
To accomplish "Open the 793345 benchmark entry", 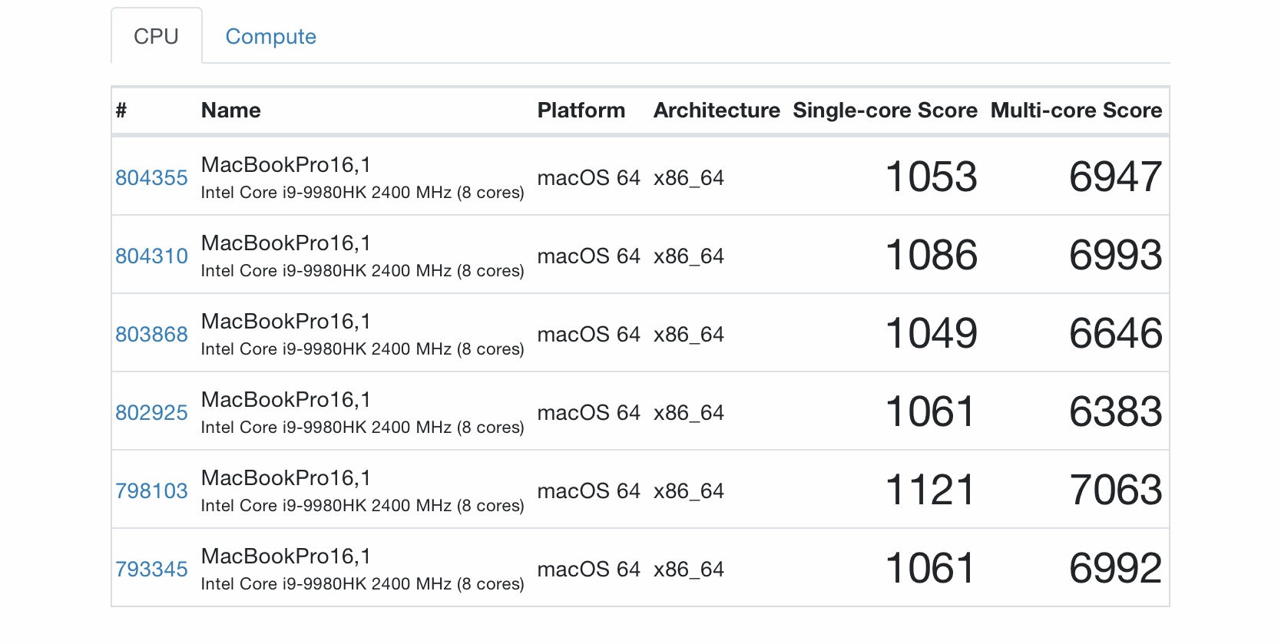I will (x=151, y=570).
